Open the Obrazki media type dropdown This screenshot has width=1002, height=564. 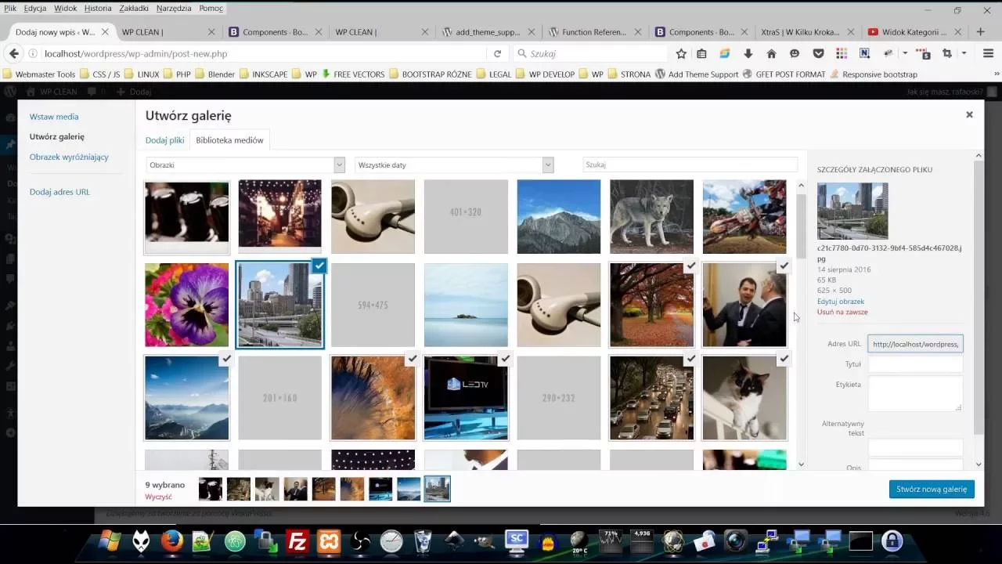245,165
